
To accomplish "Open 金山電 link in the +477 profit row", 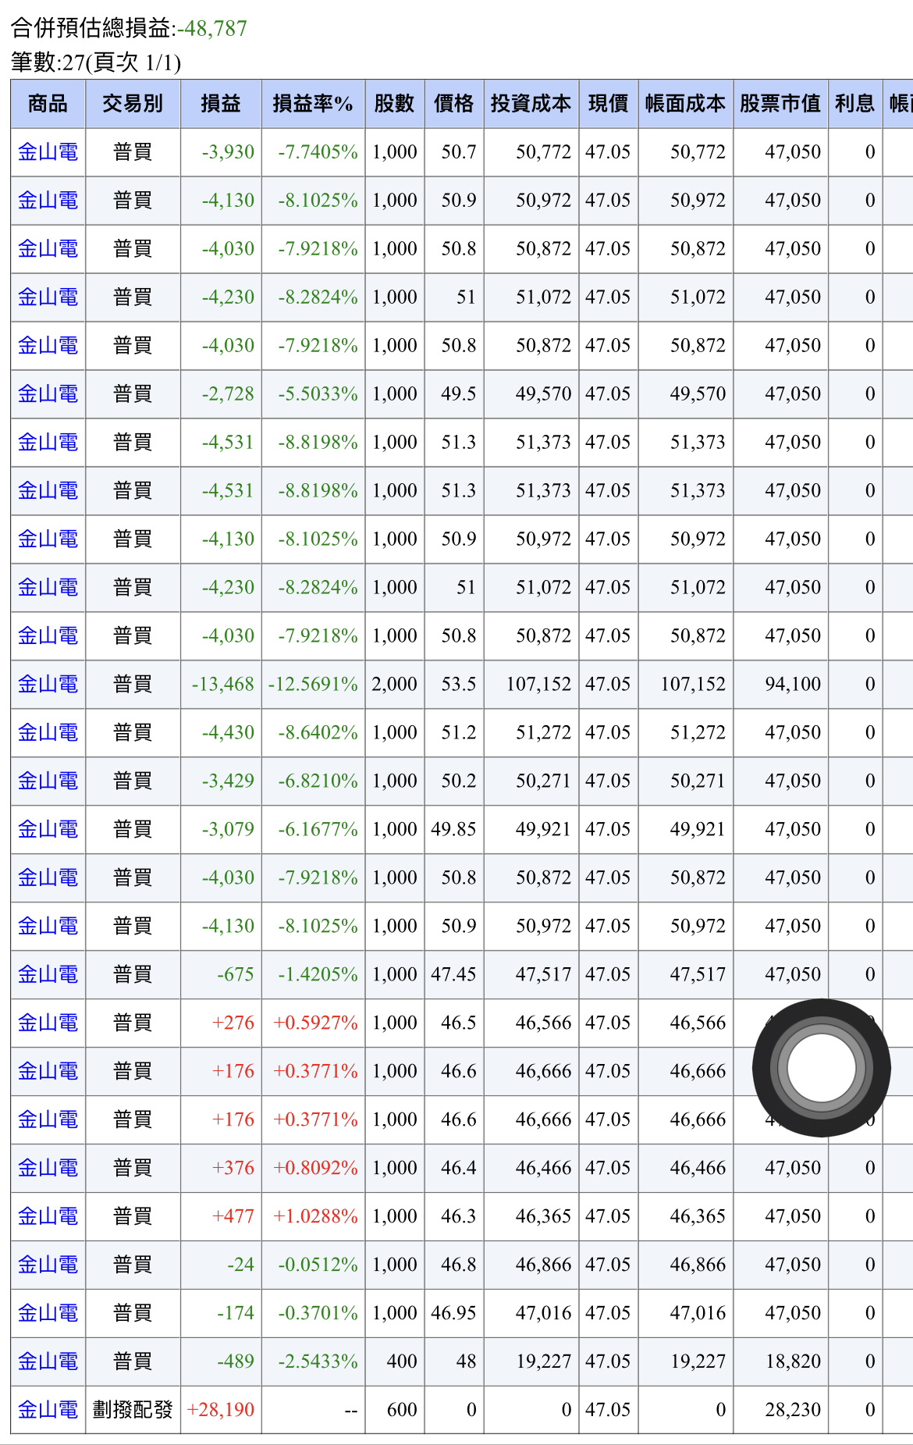I will (x=48, y=1216).
